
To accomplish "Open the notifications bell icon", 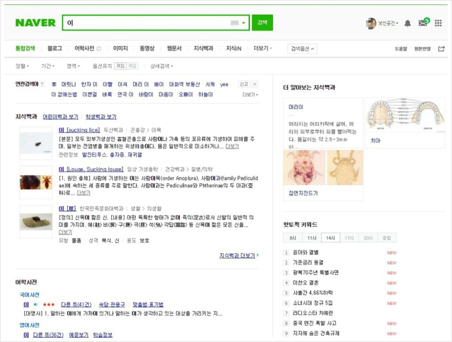I will (x=408, y=23).
